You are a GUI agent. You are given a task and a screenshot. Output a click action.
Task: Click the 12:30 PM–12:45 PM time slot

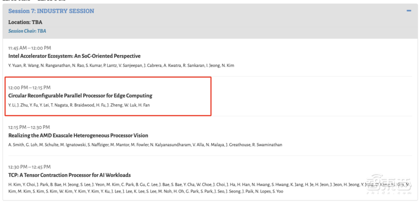29,167
